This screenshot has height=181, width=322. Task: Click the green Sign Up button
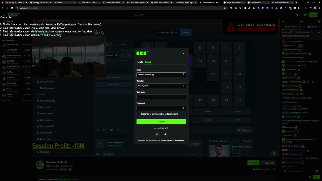click(x=161, y=122)
